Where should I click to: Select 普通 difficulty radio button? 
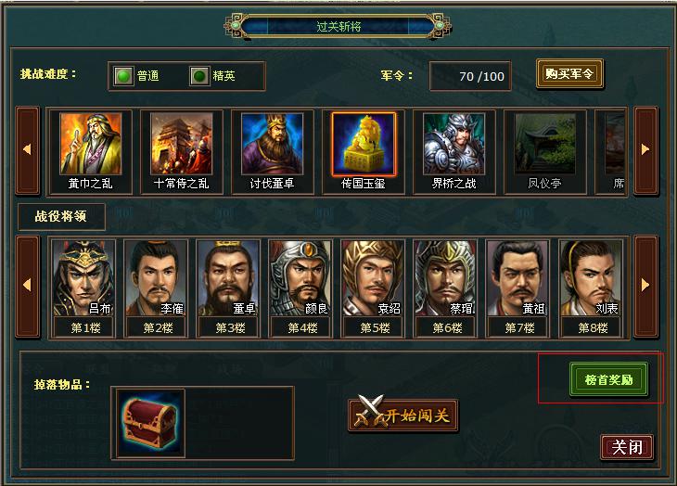[123, 76]
